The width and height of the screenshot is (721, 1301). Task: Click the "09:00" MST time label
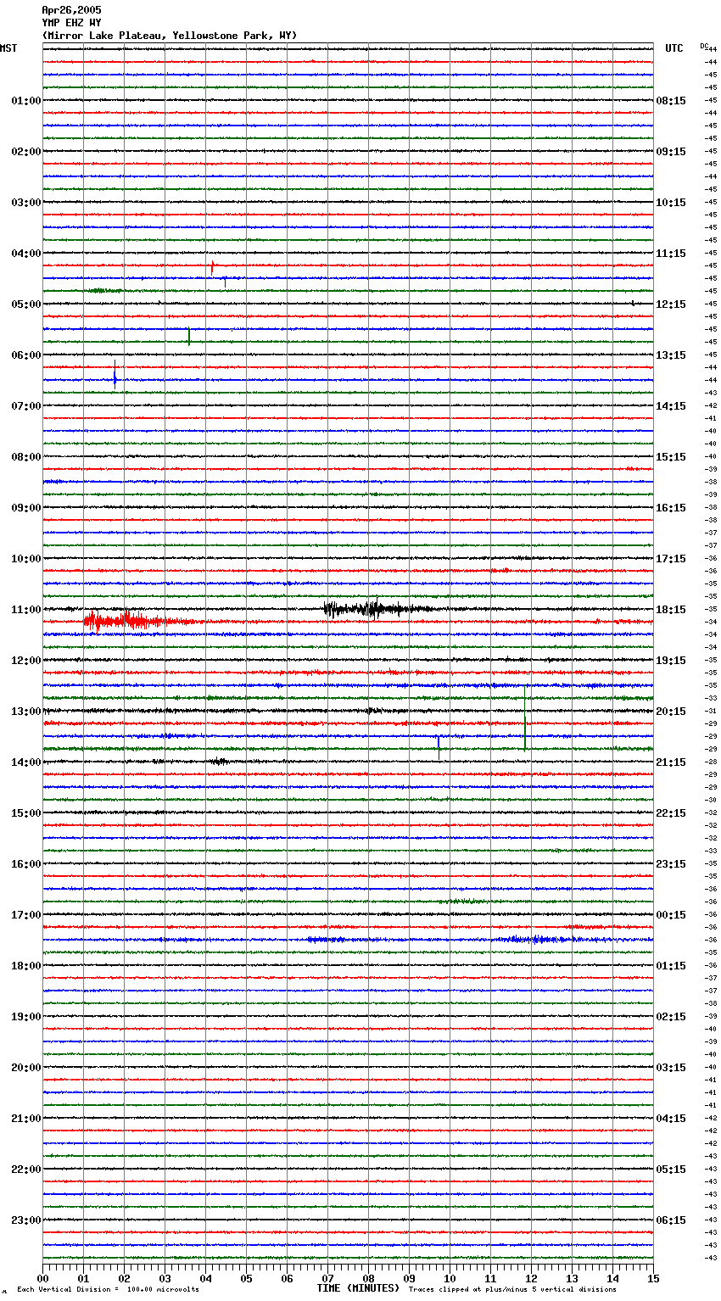click(x=26, y=508)
